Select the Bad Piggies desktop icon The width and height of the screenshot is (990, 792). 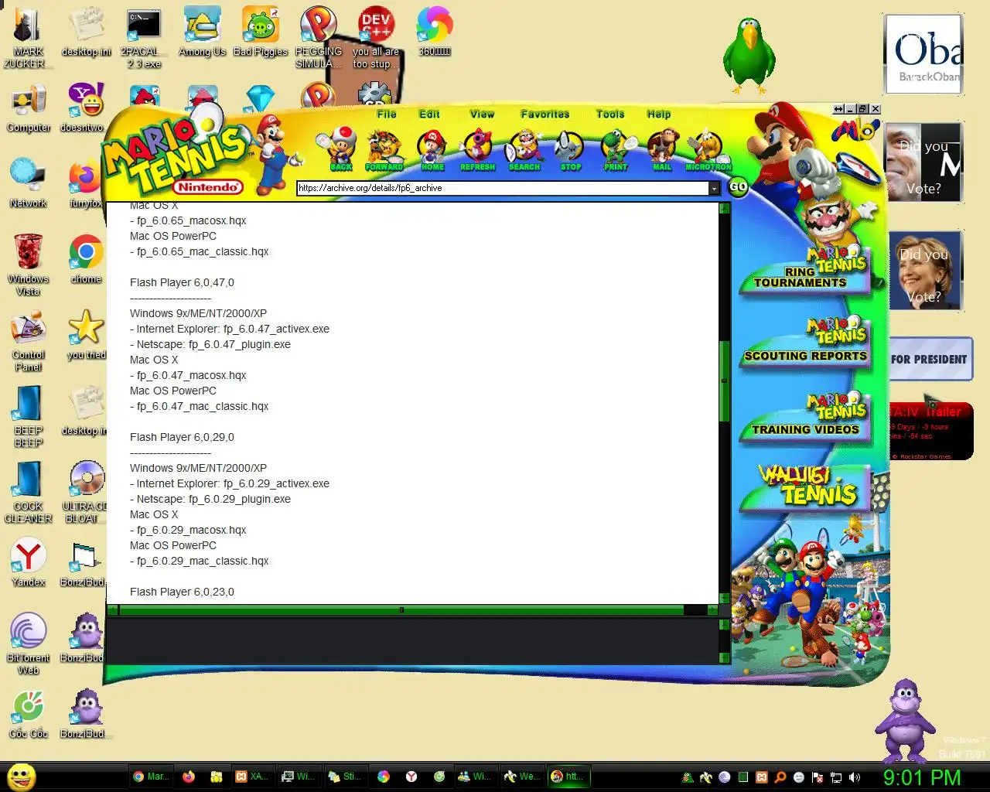(260, 32)
